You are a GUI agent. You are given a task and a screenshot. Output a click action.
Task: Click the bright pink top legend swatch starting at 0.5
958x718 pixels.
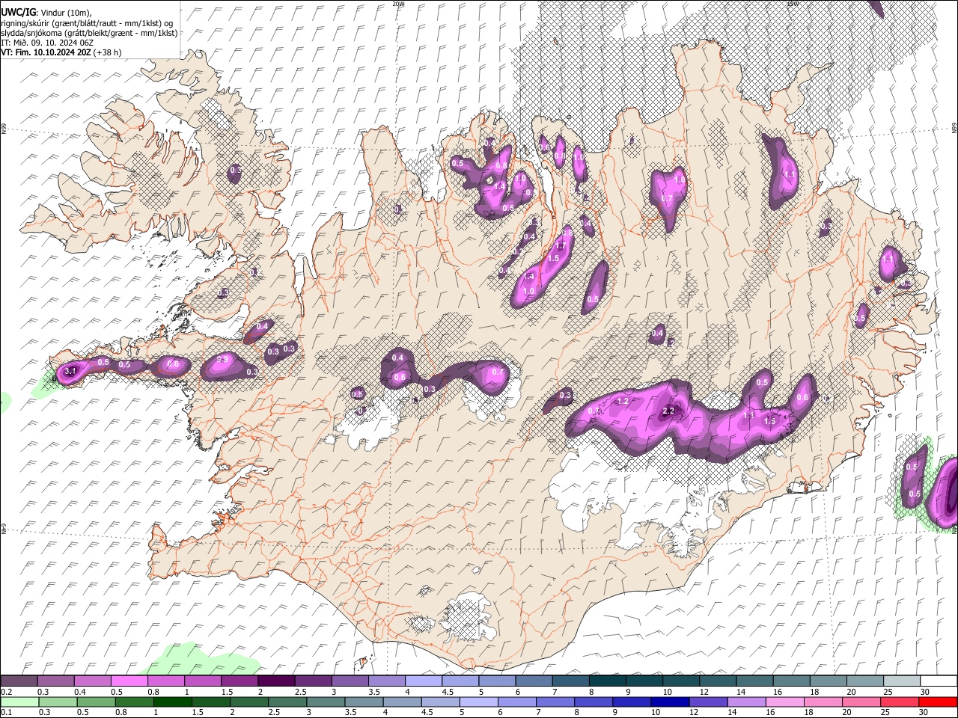point(129,681)
